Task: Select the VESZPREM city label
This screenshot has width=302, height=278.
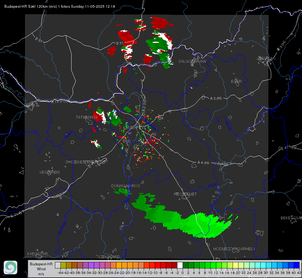Action: tap(49, 172)
